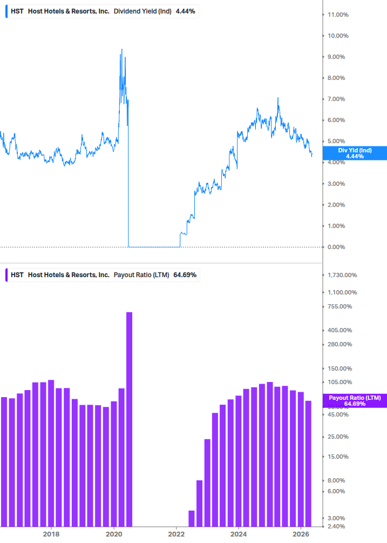Image resolution: width=387 pixels, height=543 pixels.
Task: Click the 8.00% payout ratio axis label
Action: tap(336, 480)
